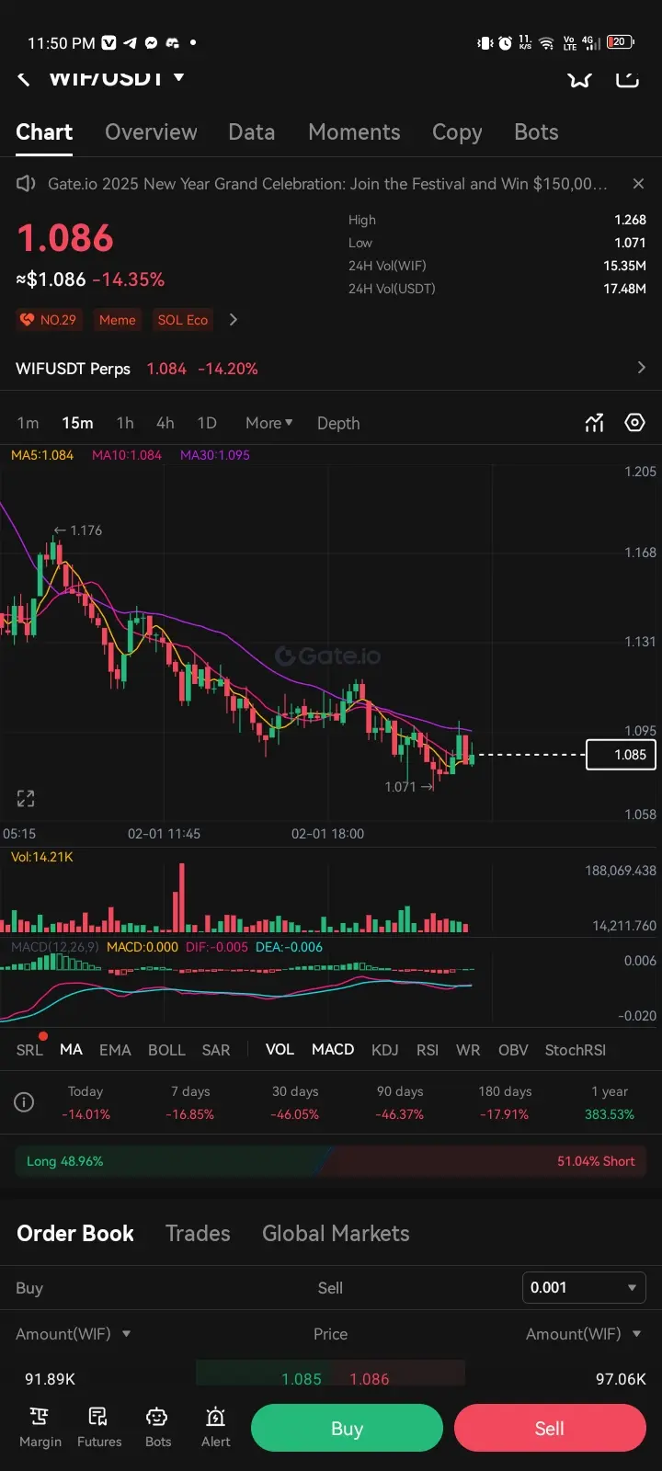The image size is (662, 1471).
Task: Set a price Alert
Action: pos(216,1427)
